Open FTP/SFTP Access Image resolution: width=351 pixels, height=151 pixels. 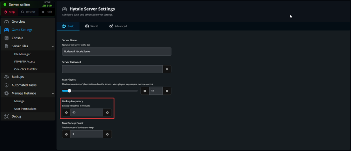click(x=25, y=61)
